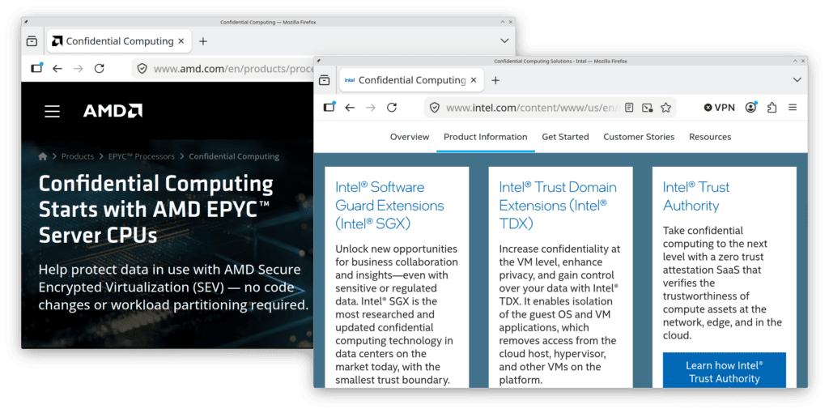829x413 pixels.
Task: Reload the AMD page
Action: click(x=99, y=69)
